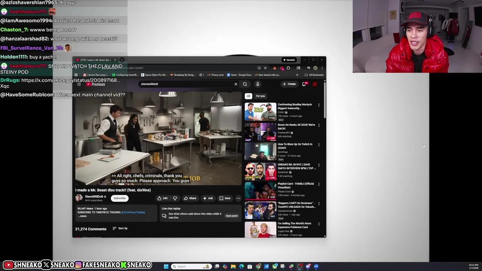Open the YouTube hamburger guide menu
Screen dimensions: 482x271
(x=79, y=84)
